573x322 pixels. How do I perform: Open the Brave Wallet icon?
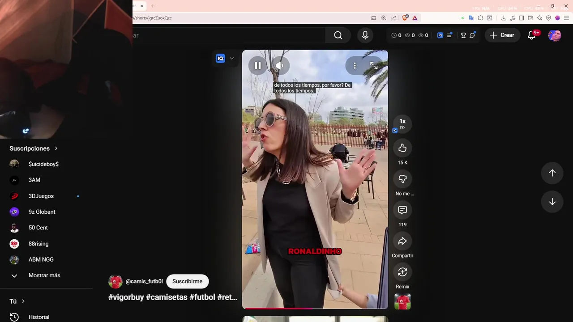pos(530,18)
